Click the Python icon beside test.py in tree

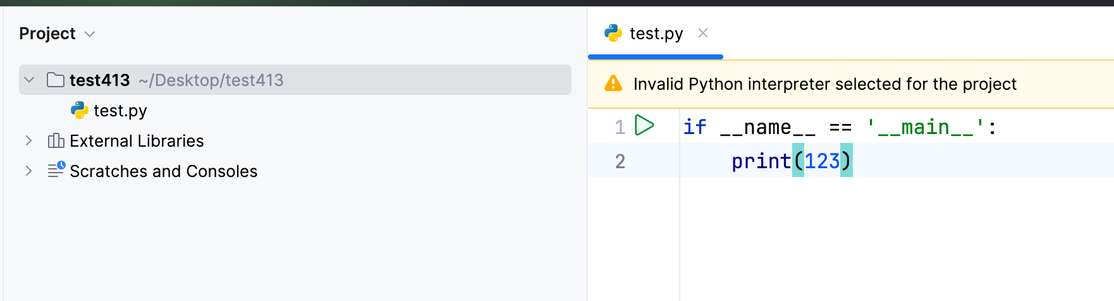click(x=80, y=111)
